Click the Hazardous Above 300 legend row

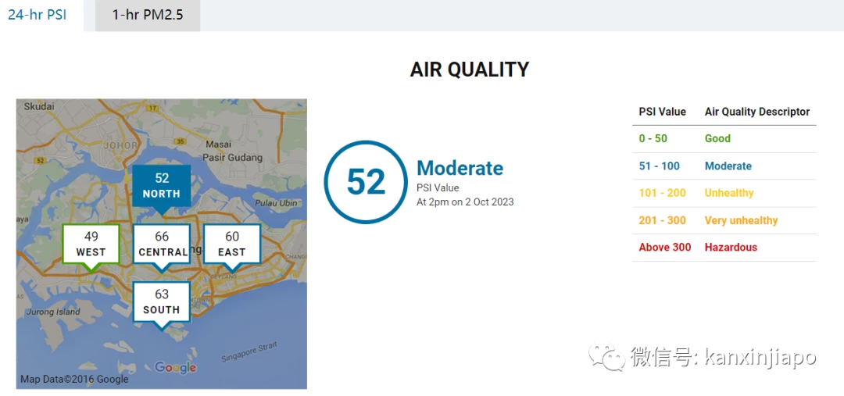724,248
